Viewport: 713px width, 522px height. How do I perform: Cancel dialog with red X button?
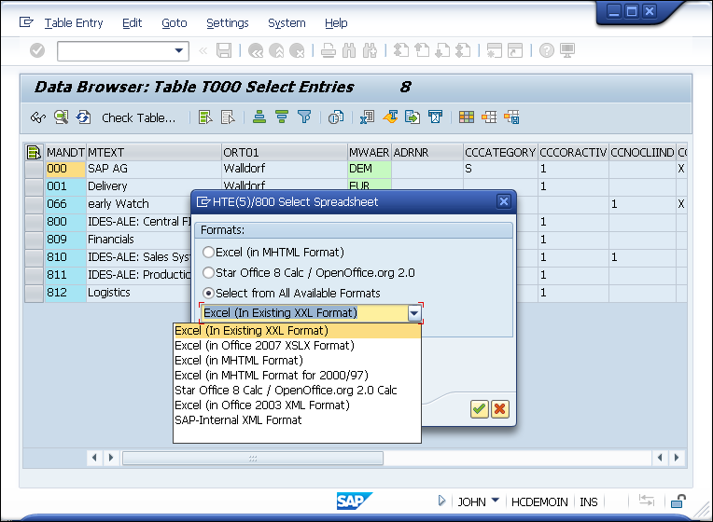[499, 409]
